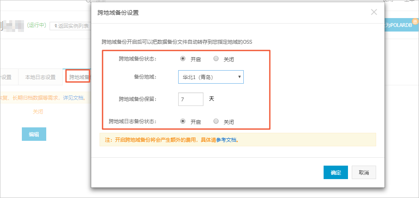Confirm settings with the 确定 button
The image size is (419, 198).
(336, 172)
